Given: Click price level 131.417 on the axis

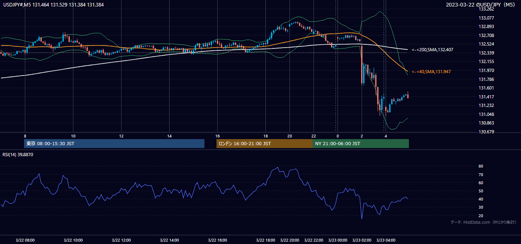Looking at the screenshot, I should point(486,97).
